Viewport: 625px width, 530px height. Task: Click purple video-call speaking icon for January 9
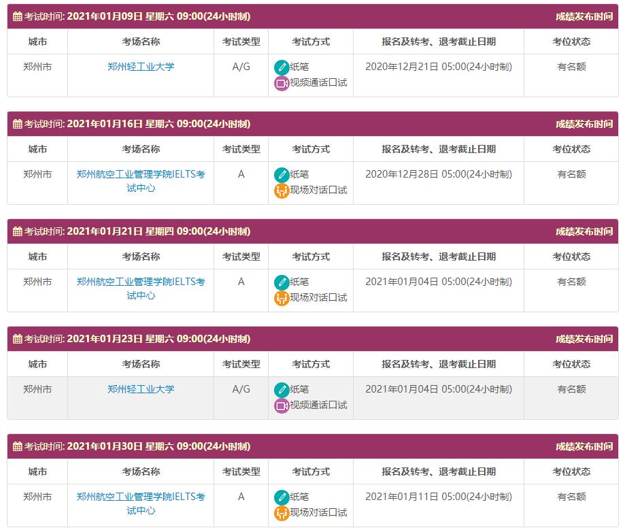(282, 84)
